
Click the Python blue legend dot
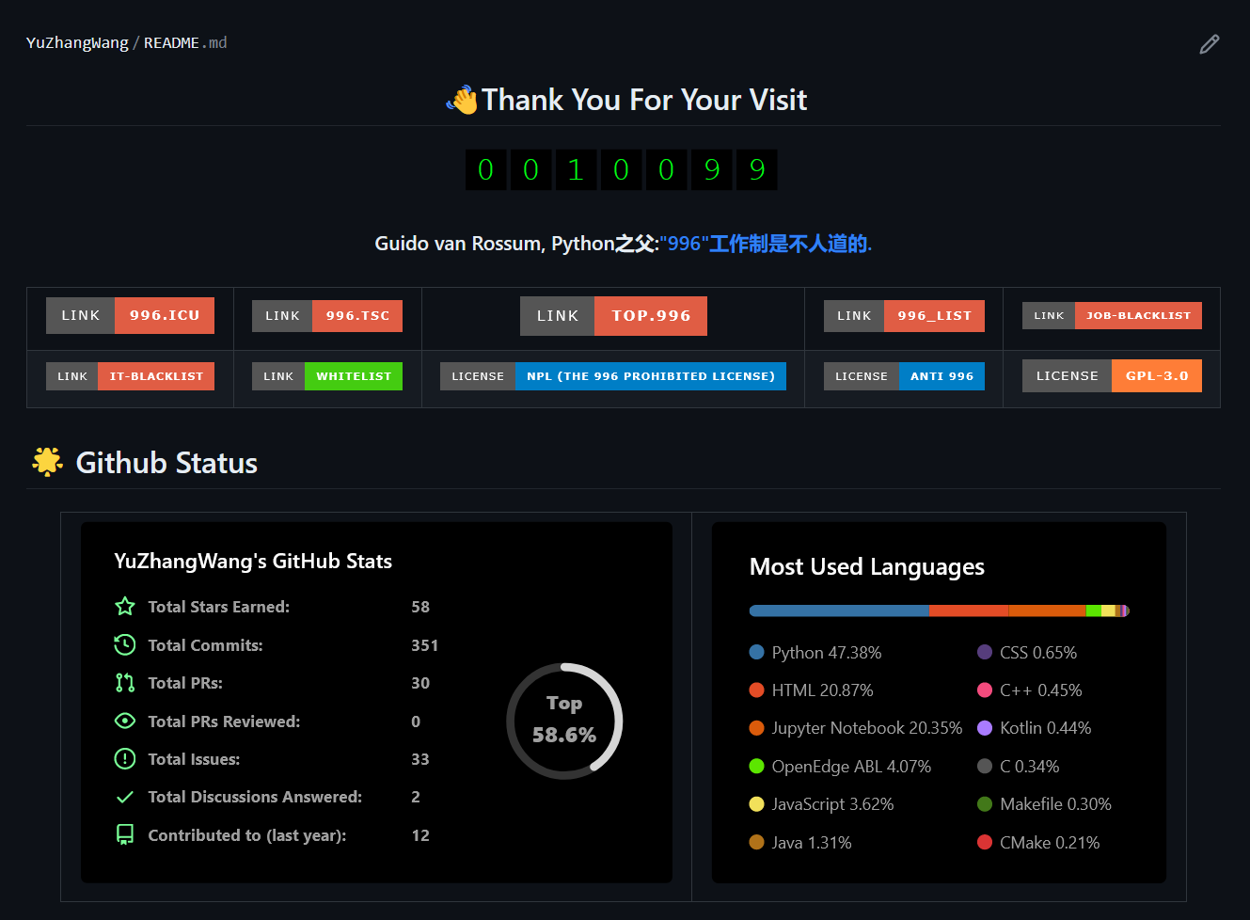[x=756, y=652]
